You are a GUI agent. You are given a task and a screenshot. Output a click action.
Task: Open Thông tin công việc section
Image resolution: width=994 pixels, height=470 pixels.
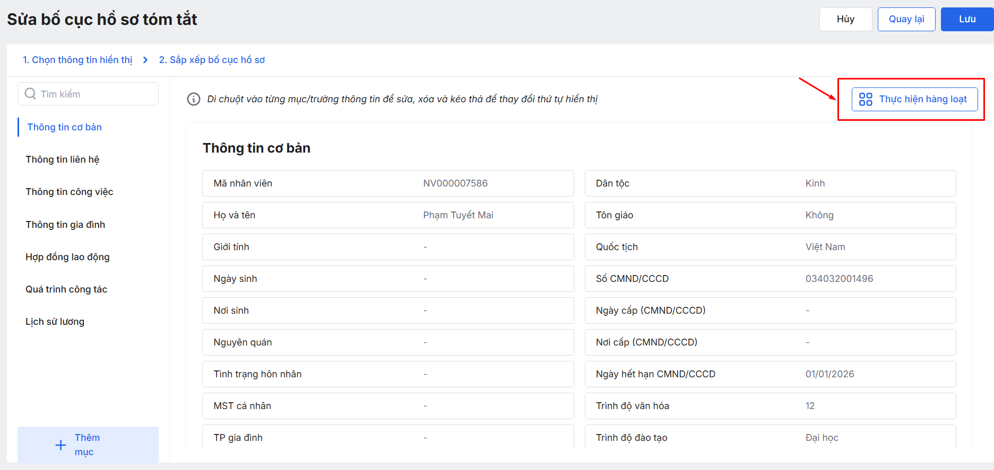tap(70, 192)
